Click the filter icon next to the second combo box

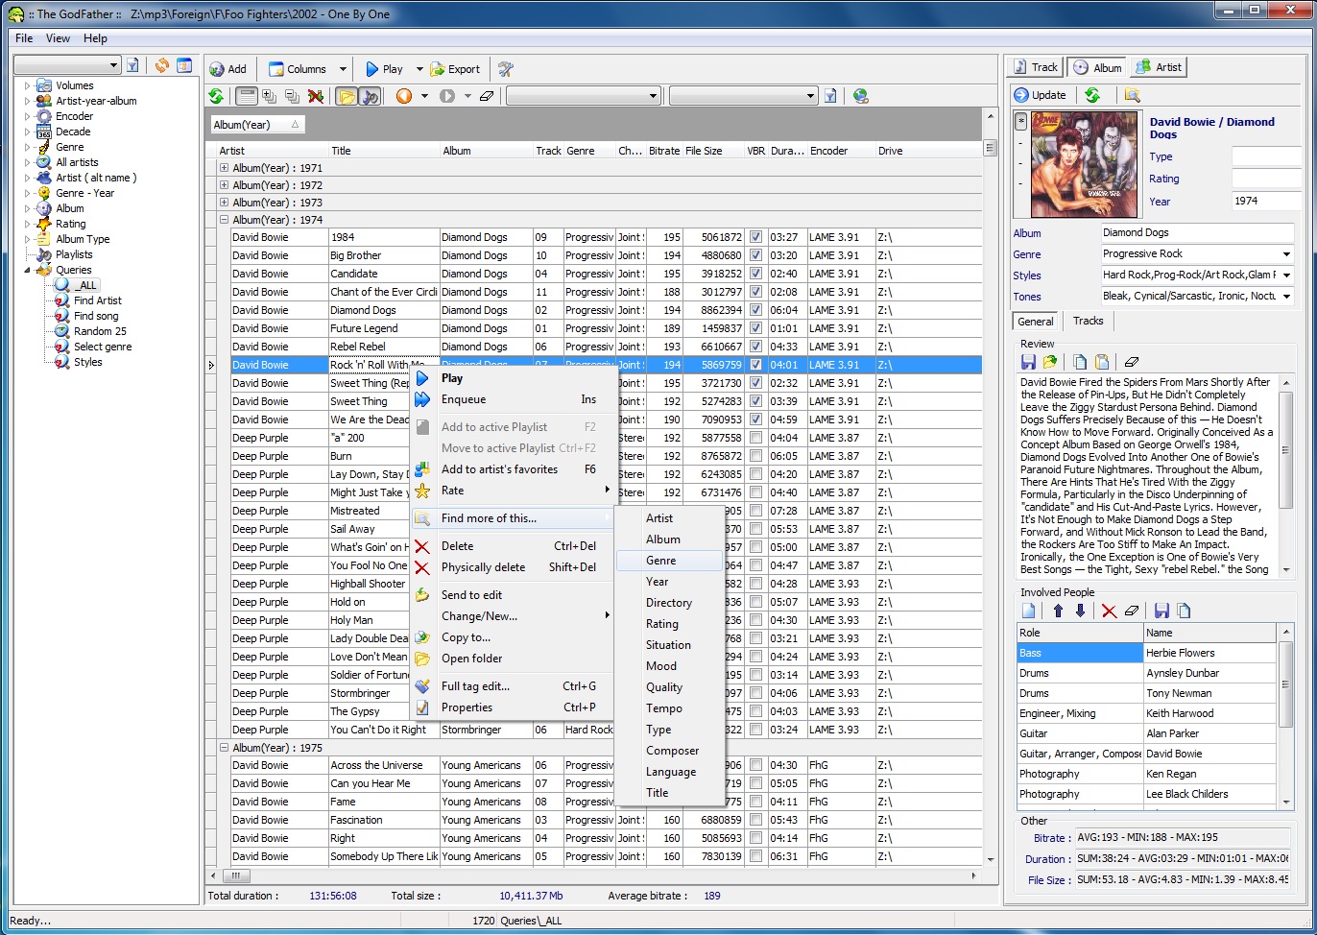click(x=830, y=96)
